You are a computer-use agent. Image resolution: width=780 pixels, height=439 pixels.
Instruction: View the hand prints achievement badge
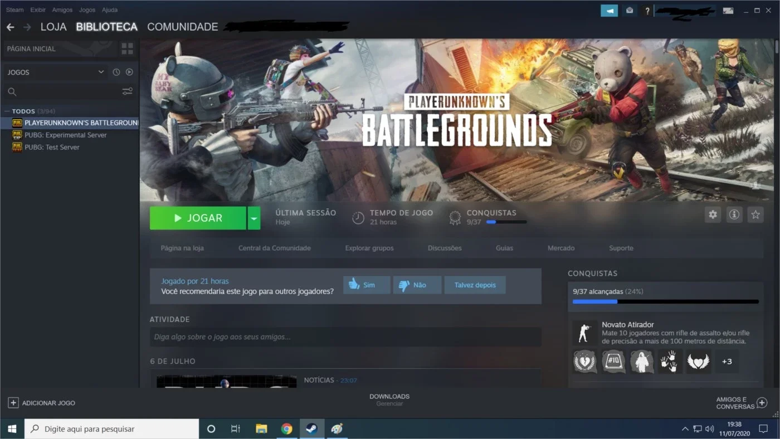670,362
